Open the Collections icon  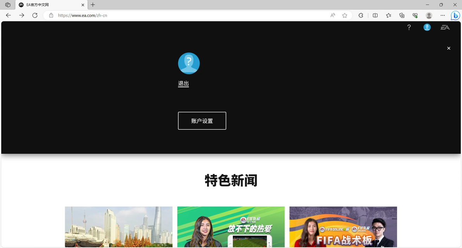click(x=402, y=16)
